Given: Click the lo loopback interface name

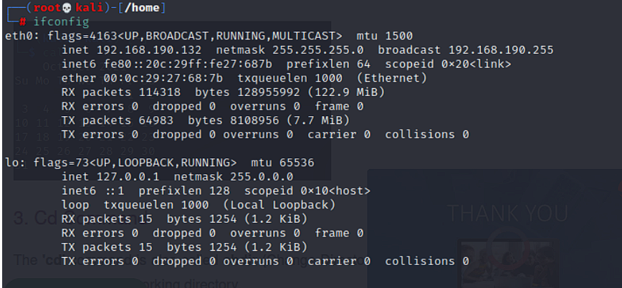Looking at the screenshot, I should [x=11, y=162].
